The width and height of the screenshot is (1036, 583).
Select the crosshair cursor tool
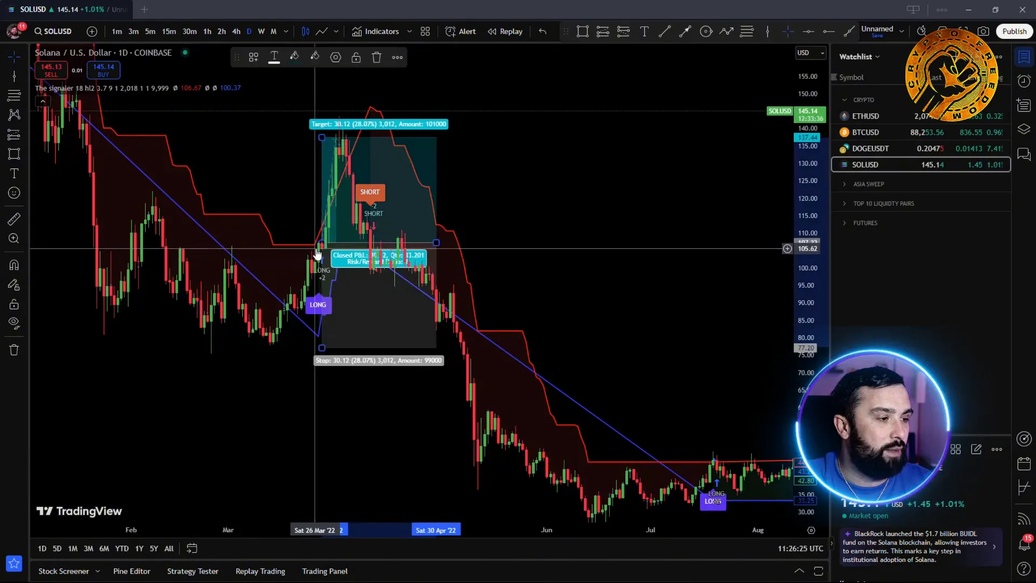pos(14,56)
